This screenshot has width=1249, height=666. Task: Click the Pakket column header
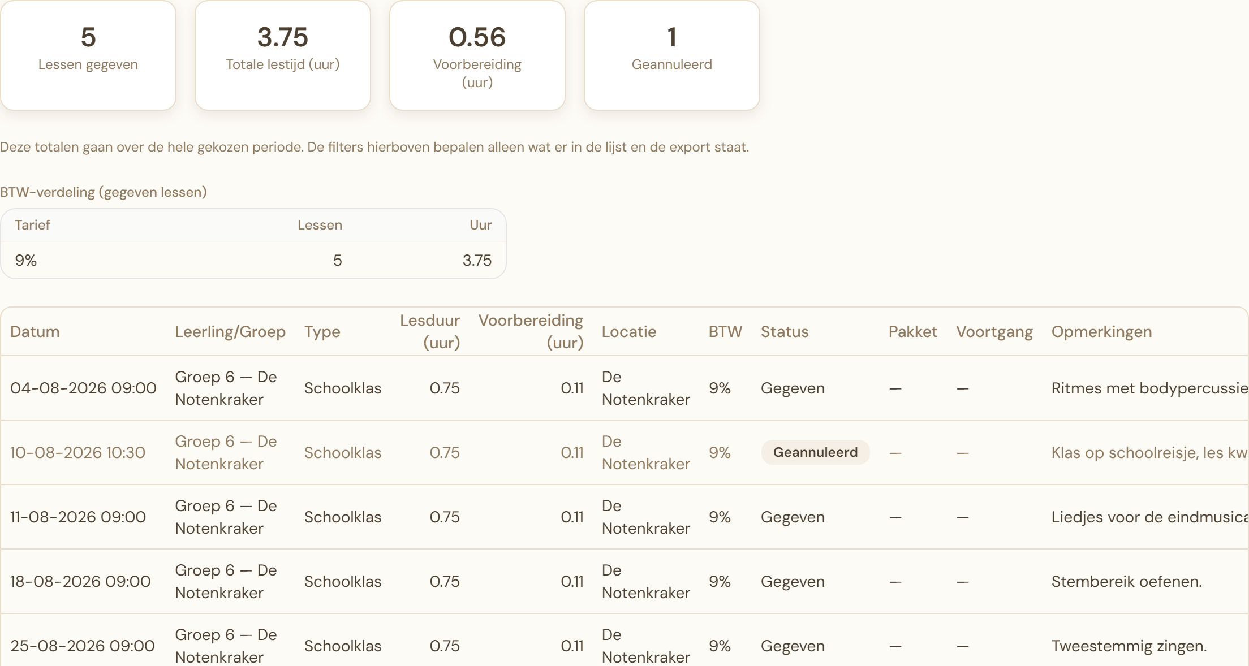click(913, 332)
